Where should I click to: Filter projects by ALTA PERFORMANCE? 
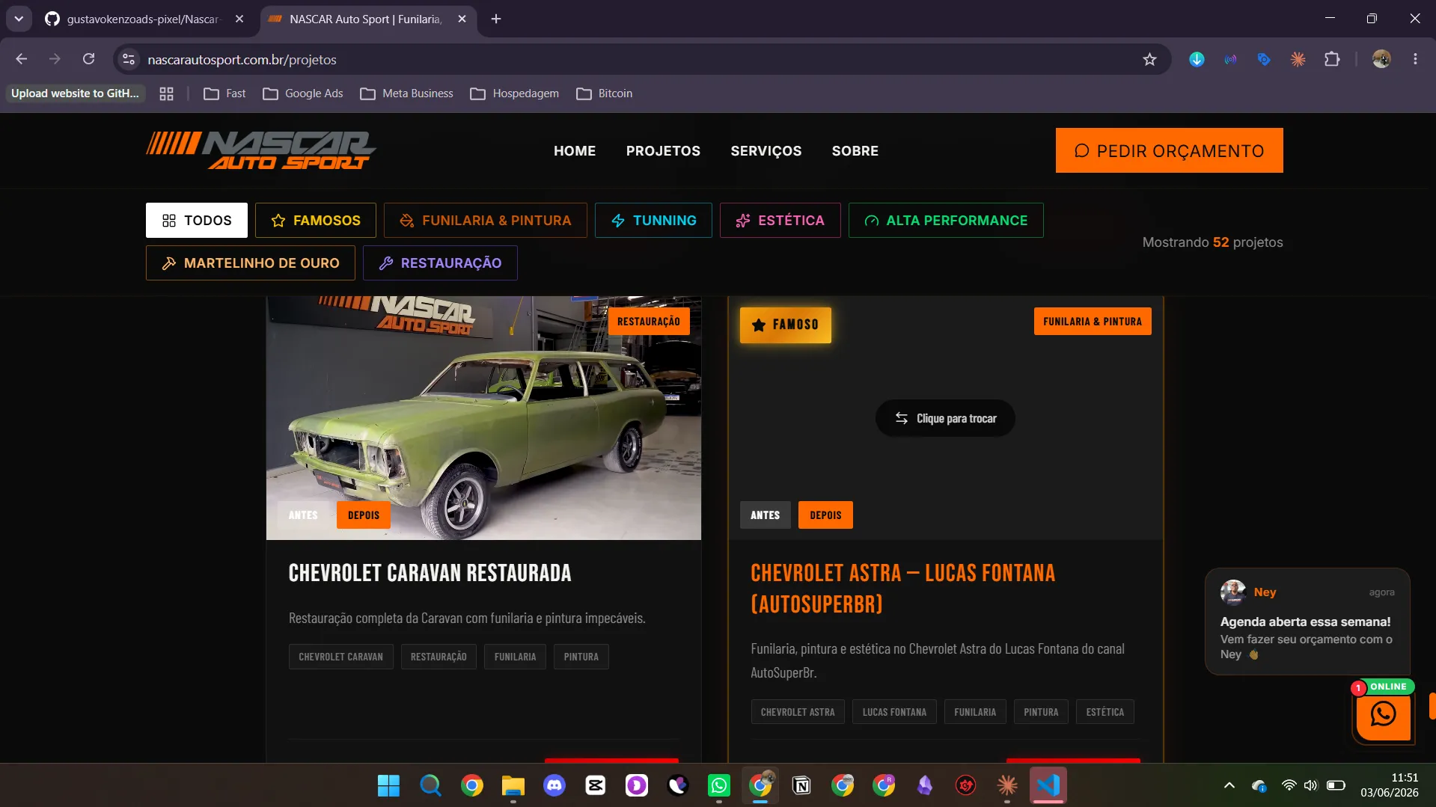(x=946, y=221)
